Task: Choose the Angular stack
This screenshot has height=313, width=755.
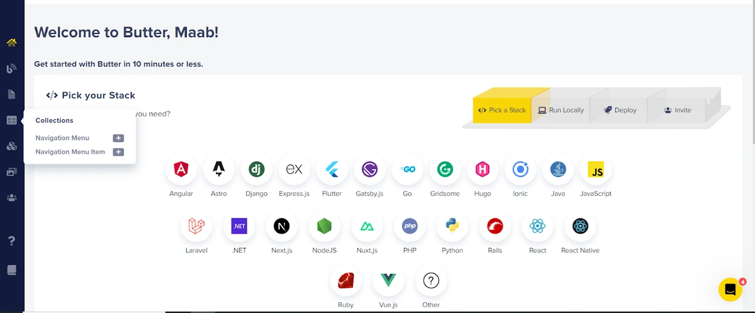Action: click(181, 169)
